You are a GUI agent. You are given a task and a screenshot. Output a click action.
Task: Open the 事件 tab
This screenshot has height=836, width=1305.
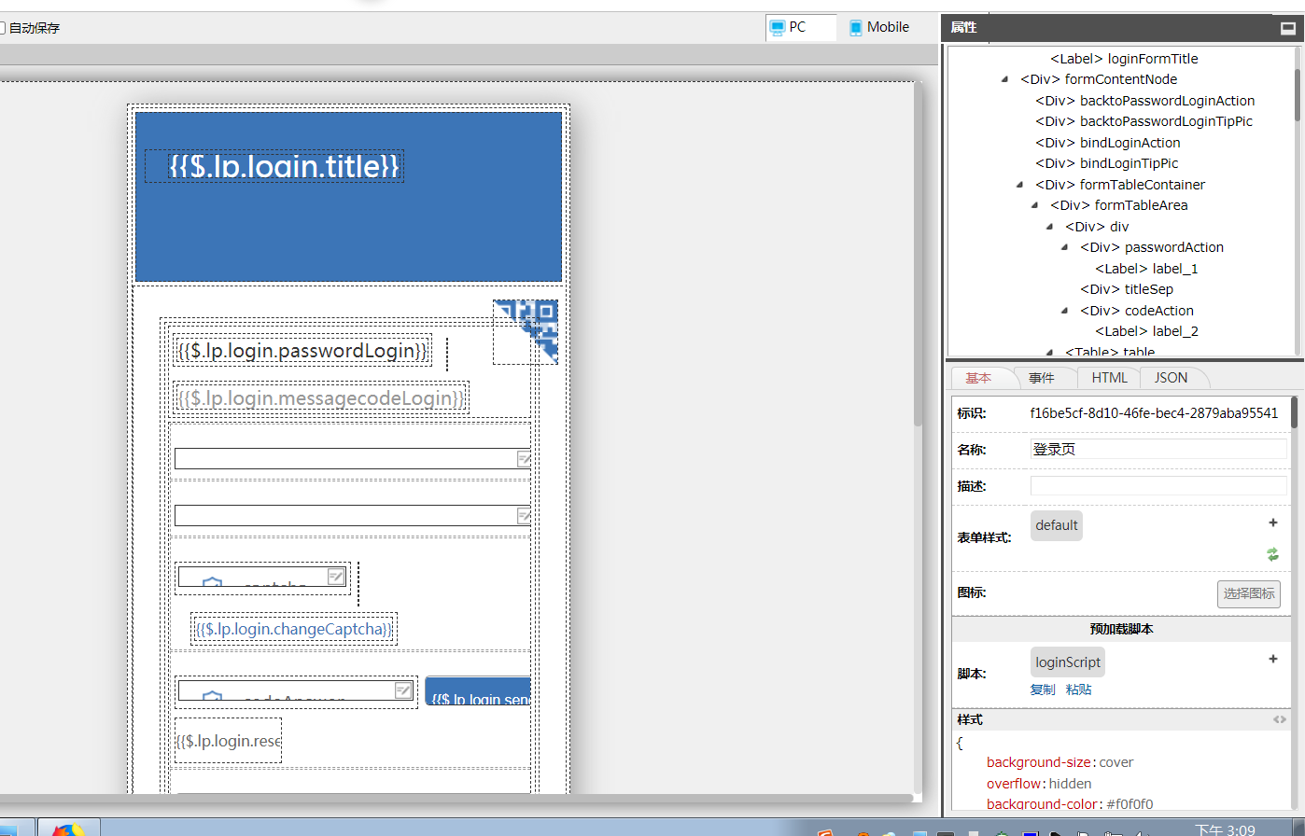[1042, 378]
